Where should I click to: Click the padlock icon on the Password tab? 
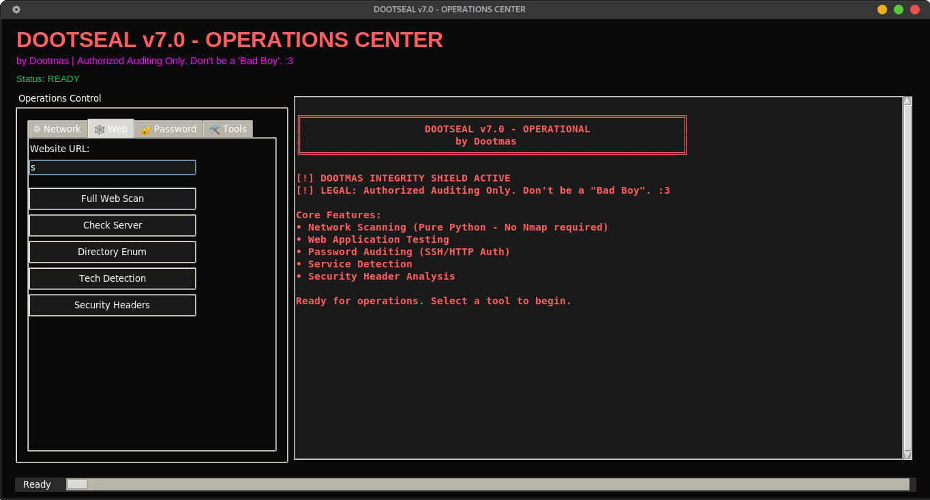[x=145, y=128]
